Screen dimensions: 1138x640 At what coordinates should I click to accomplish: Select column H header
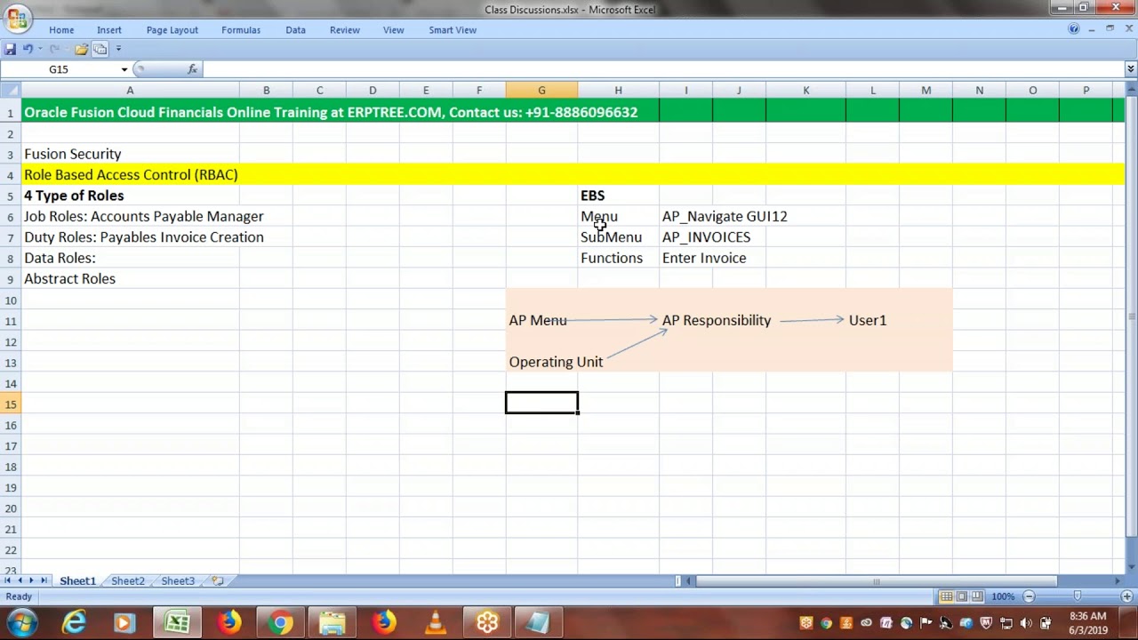pos(618,90)
